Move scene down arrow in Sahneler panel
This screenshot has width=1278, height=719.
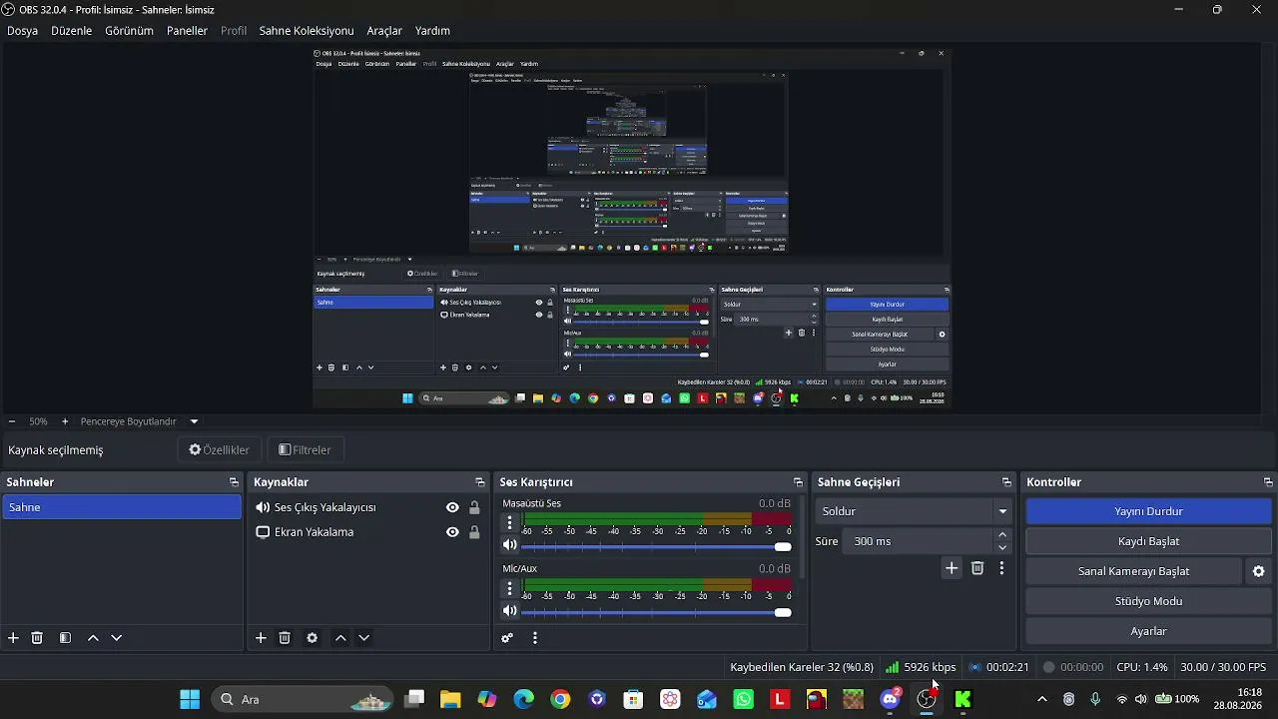click(117, 638)
